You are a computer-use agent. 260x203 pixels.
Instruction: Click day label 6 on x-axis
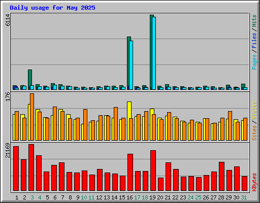click(x=55, y=197)
